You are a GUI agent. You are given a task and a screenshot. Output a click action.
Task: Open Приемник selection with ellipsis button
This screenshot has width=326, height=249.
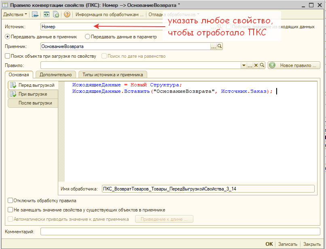click(x=214, y=46)
